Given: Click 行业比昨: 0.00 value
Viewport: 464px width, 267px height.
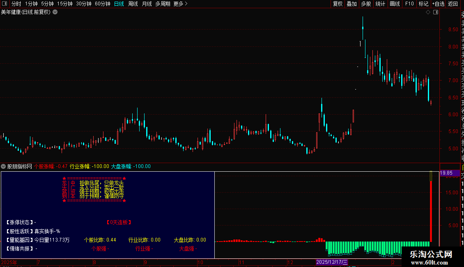Looking at the screenshot, I should point(145,240).
